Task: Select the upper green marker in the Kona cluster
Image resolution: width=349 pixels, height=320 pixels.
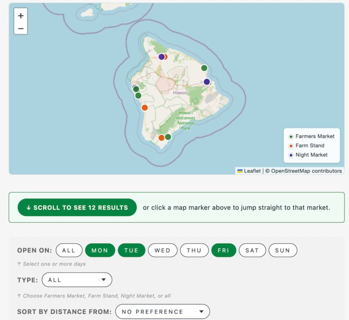Action: [136, 89]
